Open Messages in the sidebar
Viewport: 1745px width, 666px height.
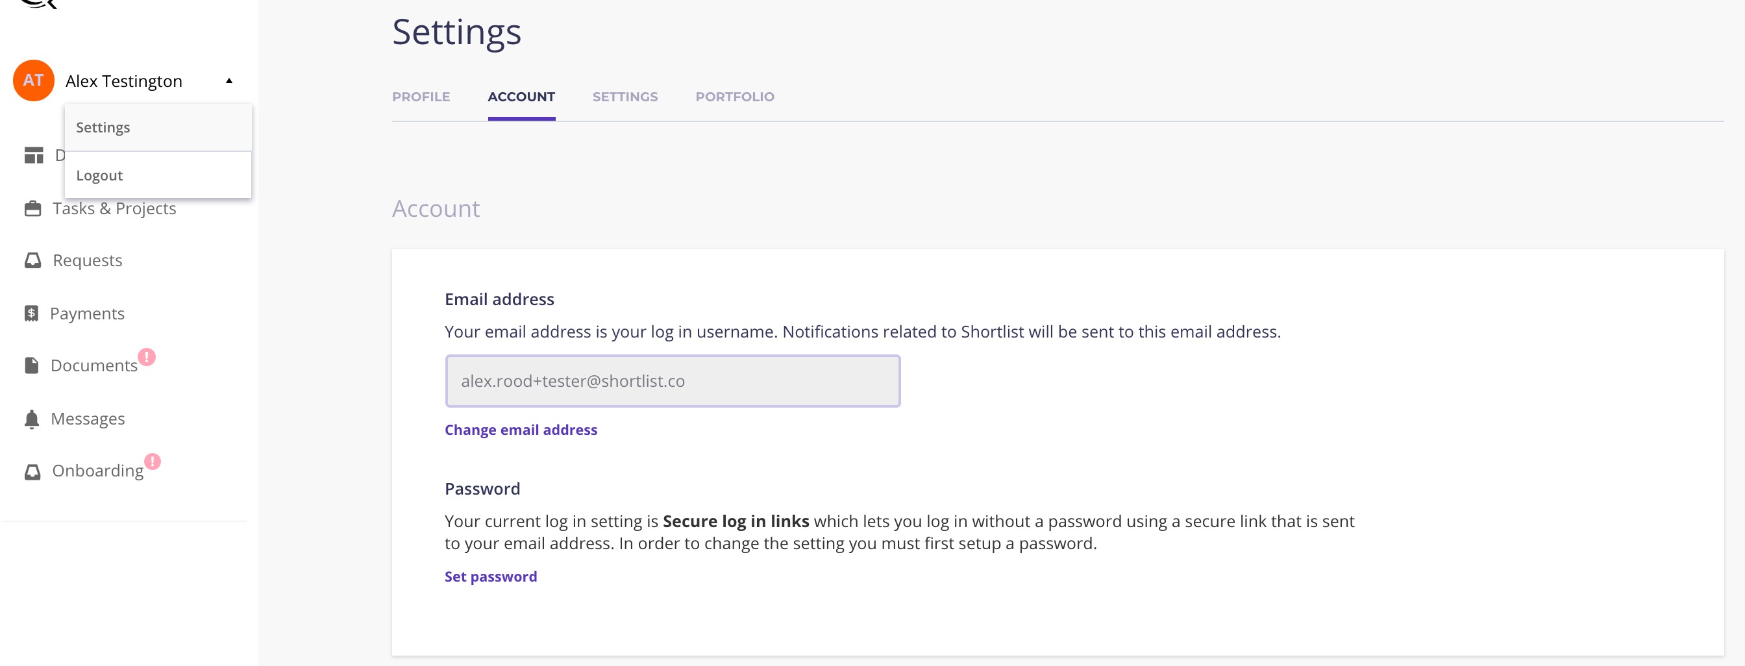point(88,419)
